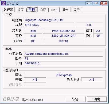Click the empty 边际寻址 field
Screen dimensions: 109x104
[x=35, y=84]
